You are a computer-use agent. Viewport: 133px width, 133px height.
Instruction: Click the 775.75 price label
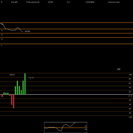(31, 78)
